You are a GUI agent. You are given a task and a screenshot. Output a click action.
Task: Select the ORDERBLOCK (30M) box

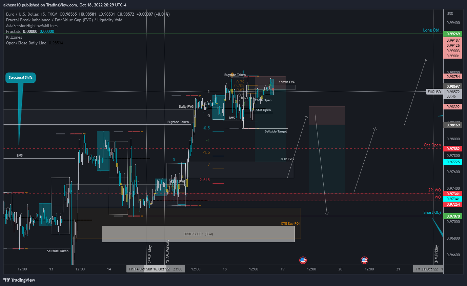[x=198, y=234]
